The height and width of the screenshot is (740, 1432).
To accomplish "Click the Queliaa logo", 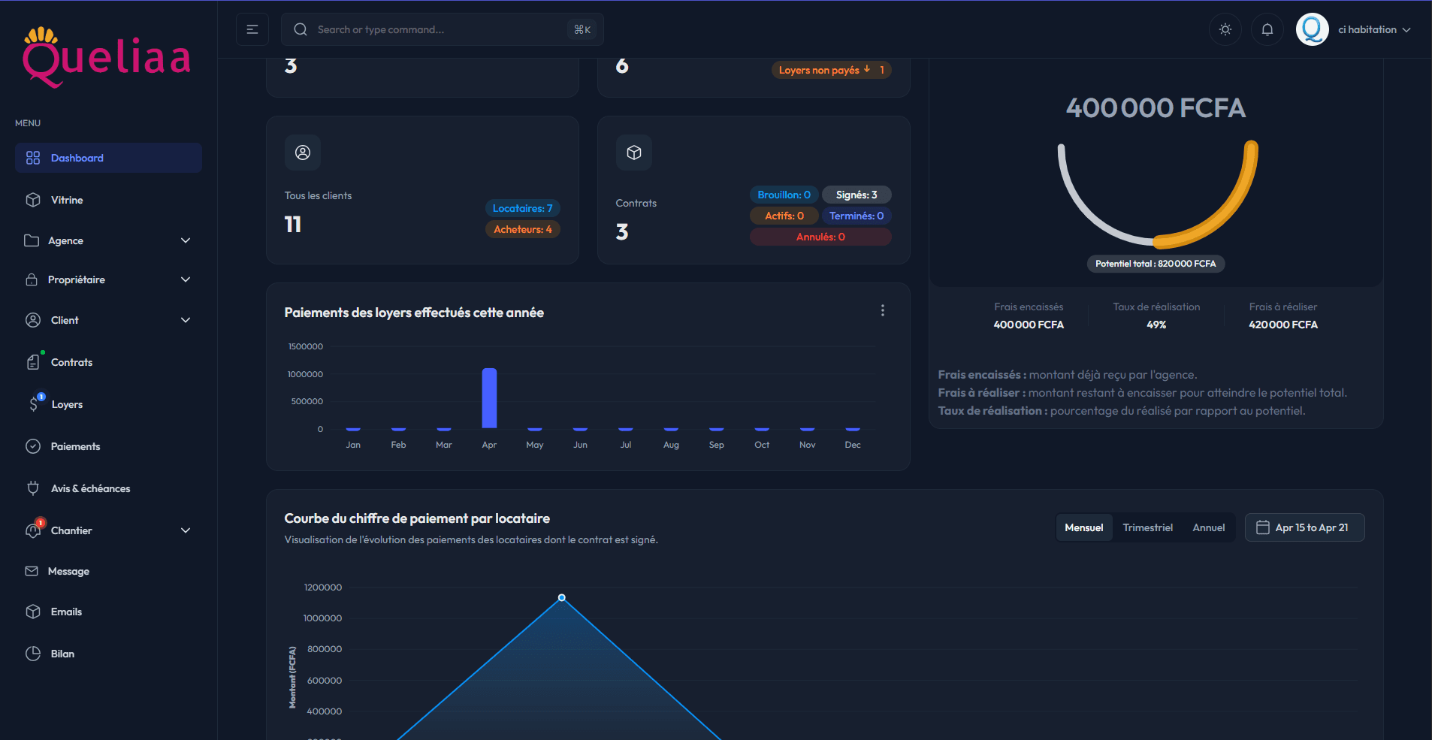I will point(107,57).
